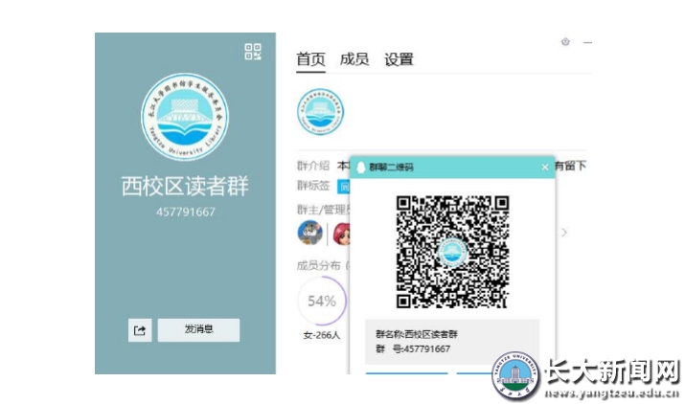Click the blue group tag chip
This screenshot has height=404, width=685.
(x=344, y=187)
